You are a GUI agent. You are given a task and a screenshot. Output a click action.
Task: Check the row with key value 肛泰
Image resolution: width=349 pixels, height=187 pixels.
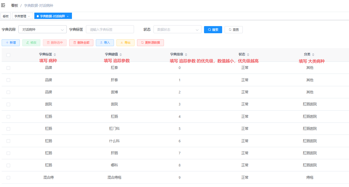click(8, 68)
